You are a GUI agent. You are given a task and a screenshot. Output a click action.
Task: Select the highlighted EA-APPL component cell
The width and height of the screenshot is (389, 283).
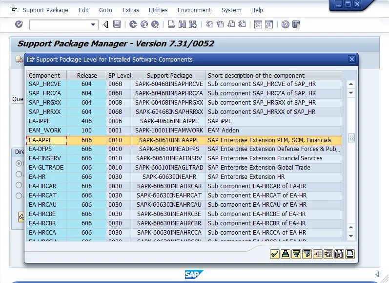click(x=46, y=140)
